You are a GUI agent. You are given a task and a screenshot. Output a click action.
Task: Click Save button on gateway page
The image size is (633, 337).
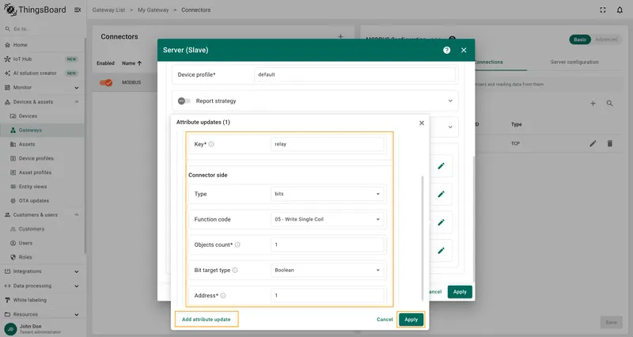[x=611, y=322]
